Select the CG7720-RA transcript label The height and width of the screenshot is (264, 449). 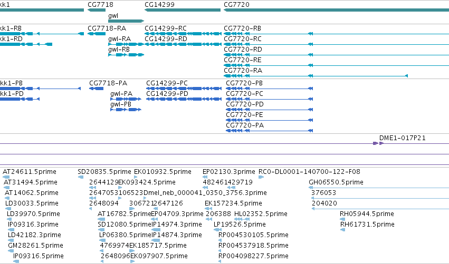pyautogui.click(x=243, y=71)
